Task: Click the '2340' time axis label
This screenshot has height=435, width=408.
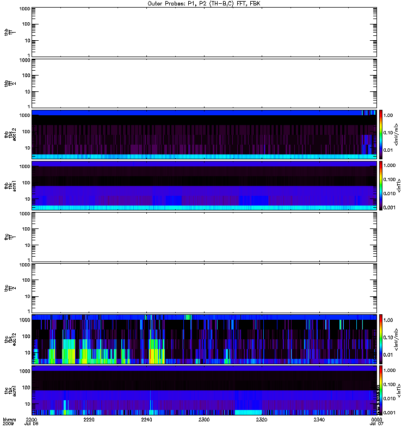Action: click(319, 420)
